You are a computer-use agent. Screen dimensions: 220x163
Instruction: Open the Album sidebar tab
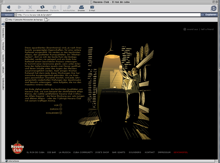click(x=3, y=70)
